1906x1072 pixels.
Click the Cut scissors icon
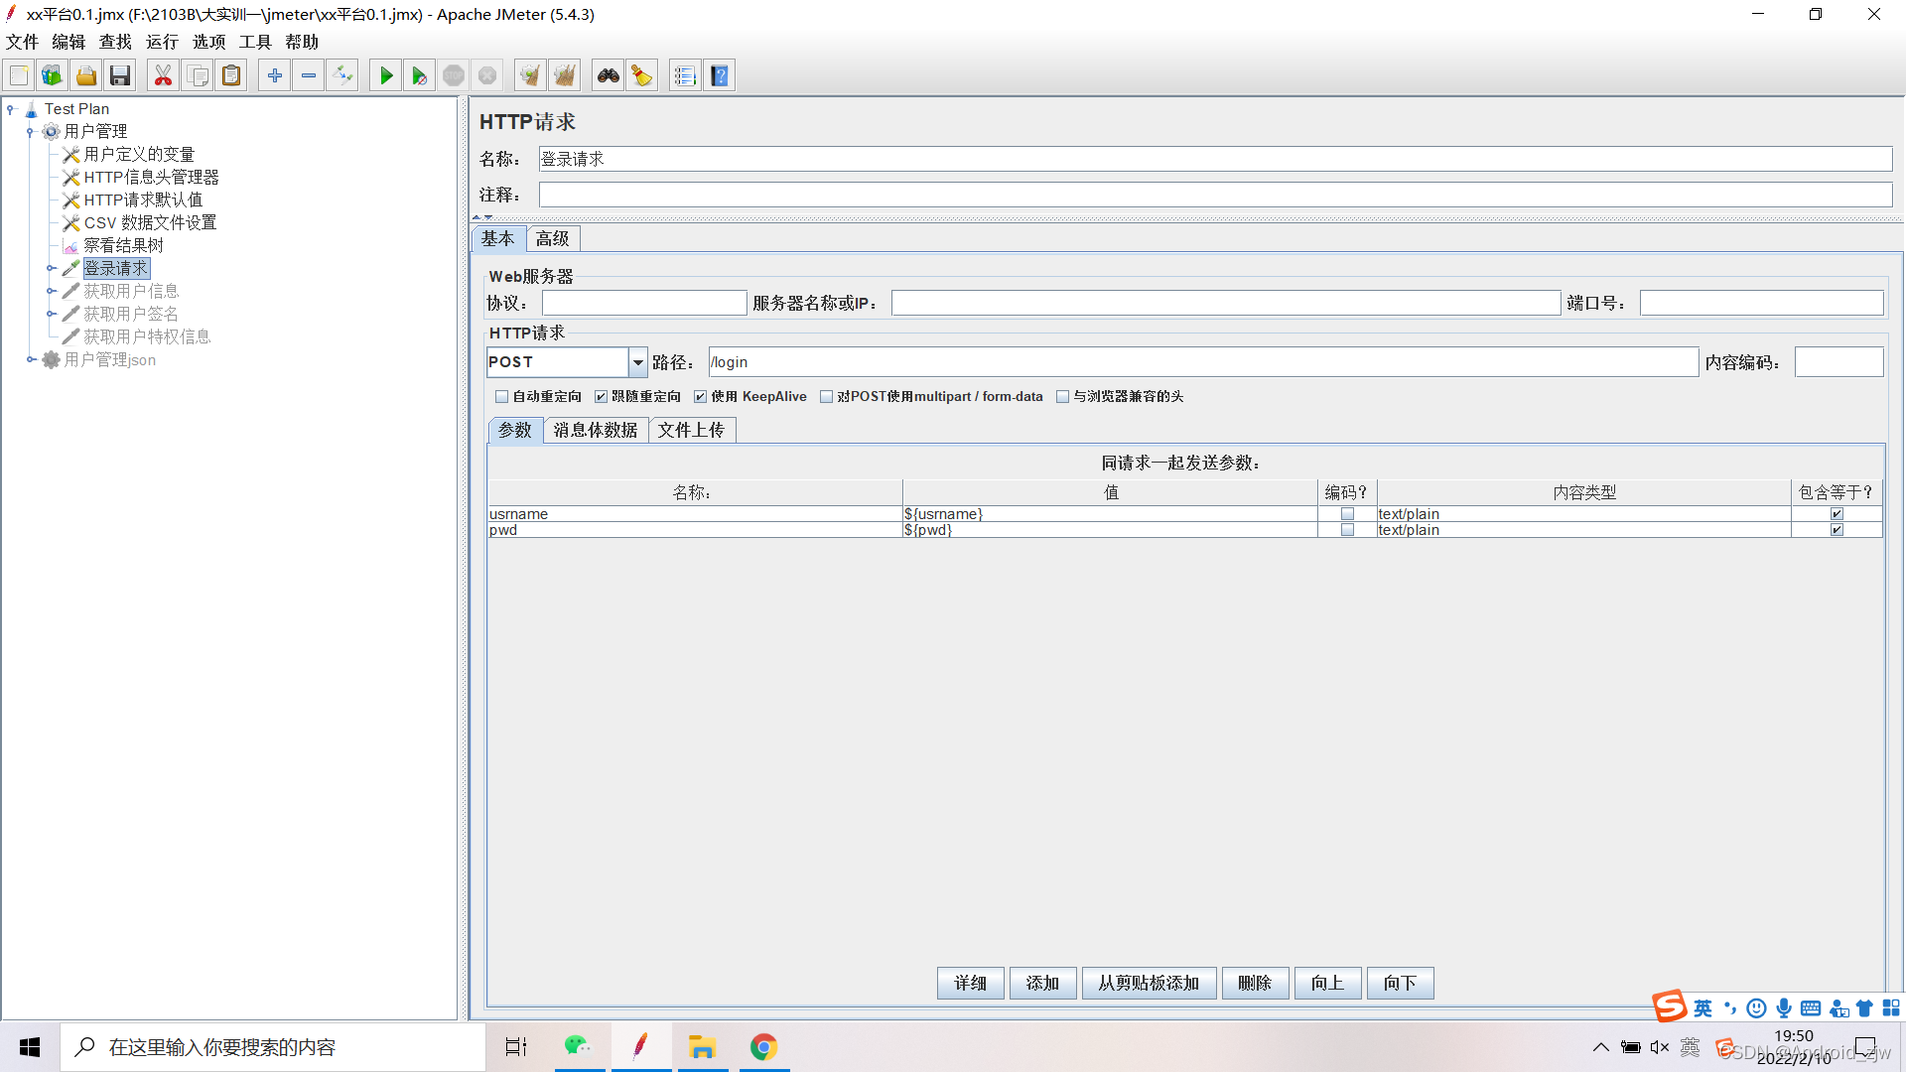(163, 75)
